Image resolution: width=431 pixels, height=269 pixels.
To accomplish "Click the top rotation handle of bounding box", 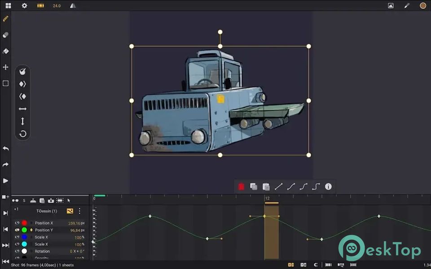I will tap(220, 32).
